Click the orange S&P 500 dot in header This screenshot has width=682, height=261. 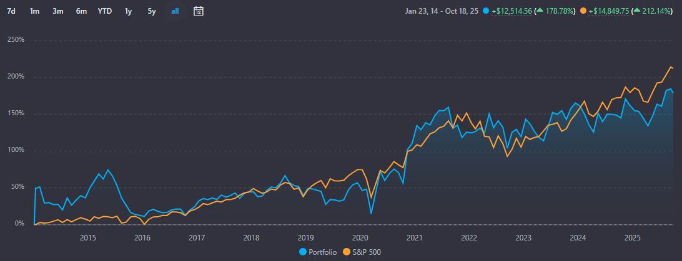click(x=583, y=11)
